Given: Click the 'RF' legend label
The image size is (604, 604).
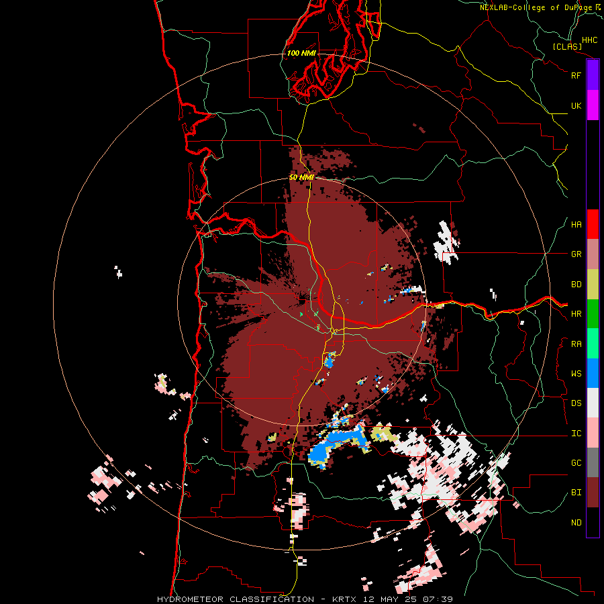Looking at the screenshot, I should coord(576,75).
